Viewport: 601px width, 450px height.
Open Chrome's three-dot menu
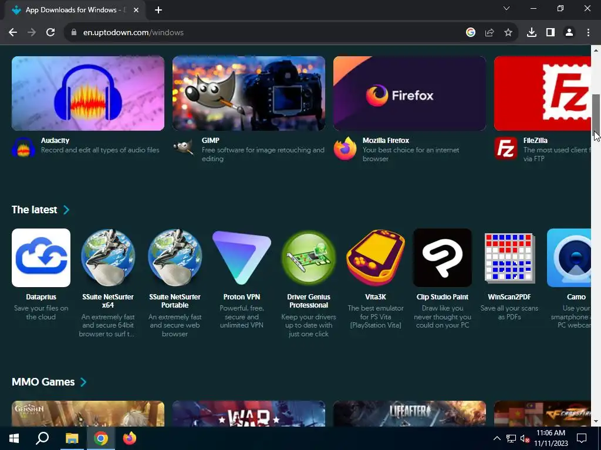tap(588, 33)
